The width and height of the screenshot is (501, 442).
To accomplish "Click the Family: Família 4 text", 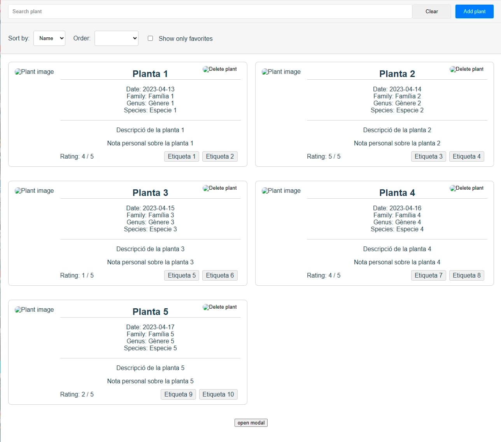I will 397,215.
